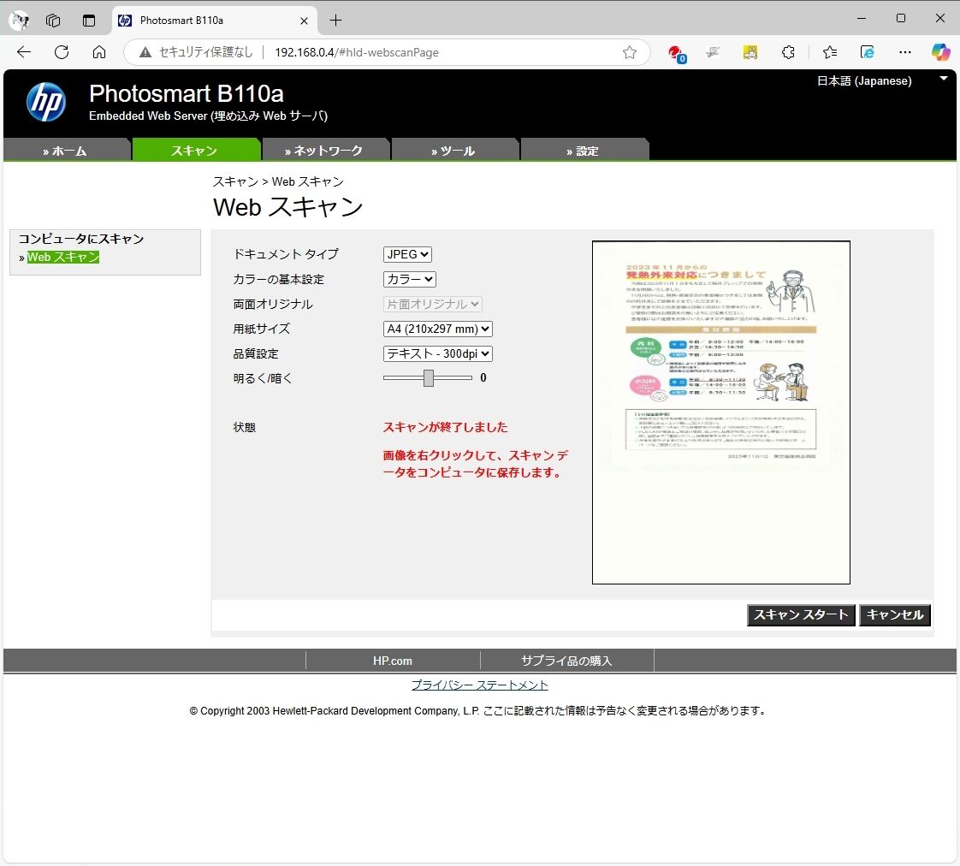Image resolution: width=960 pixels, height=866 pixels.
Task: Open browser Settings and more menu
Action: tap(905, 52)
